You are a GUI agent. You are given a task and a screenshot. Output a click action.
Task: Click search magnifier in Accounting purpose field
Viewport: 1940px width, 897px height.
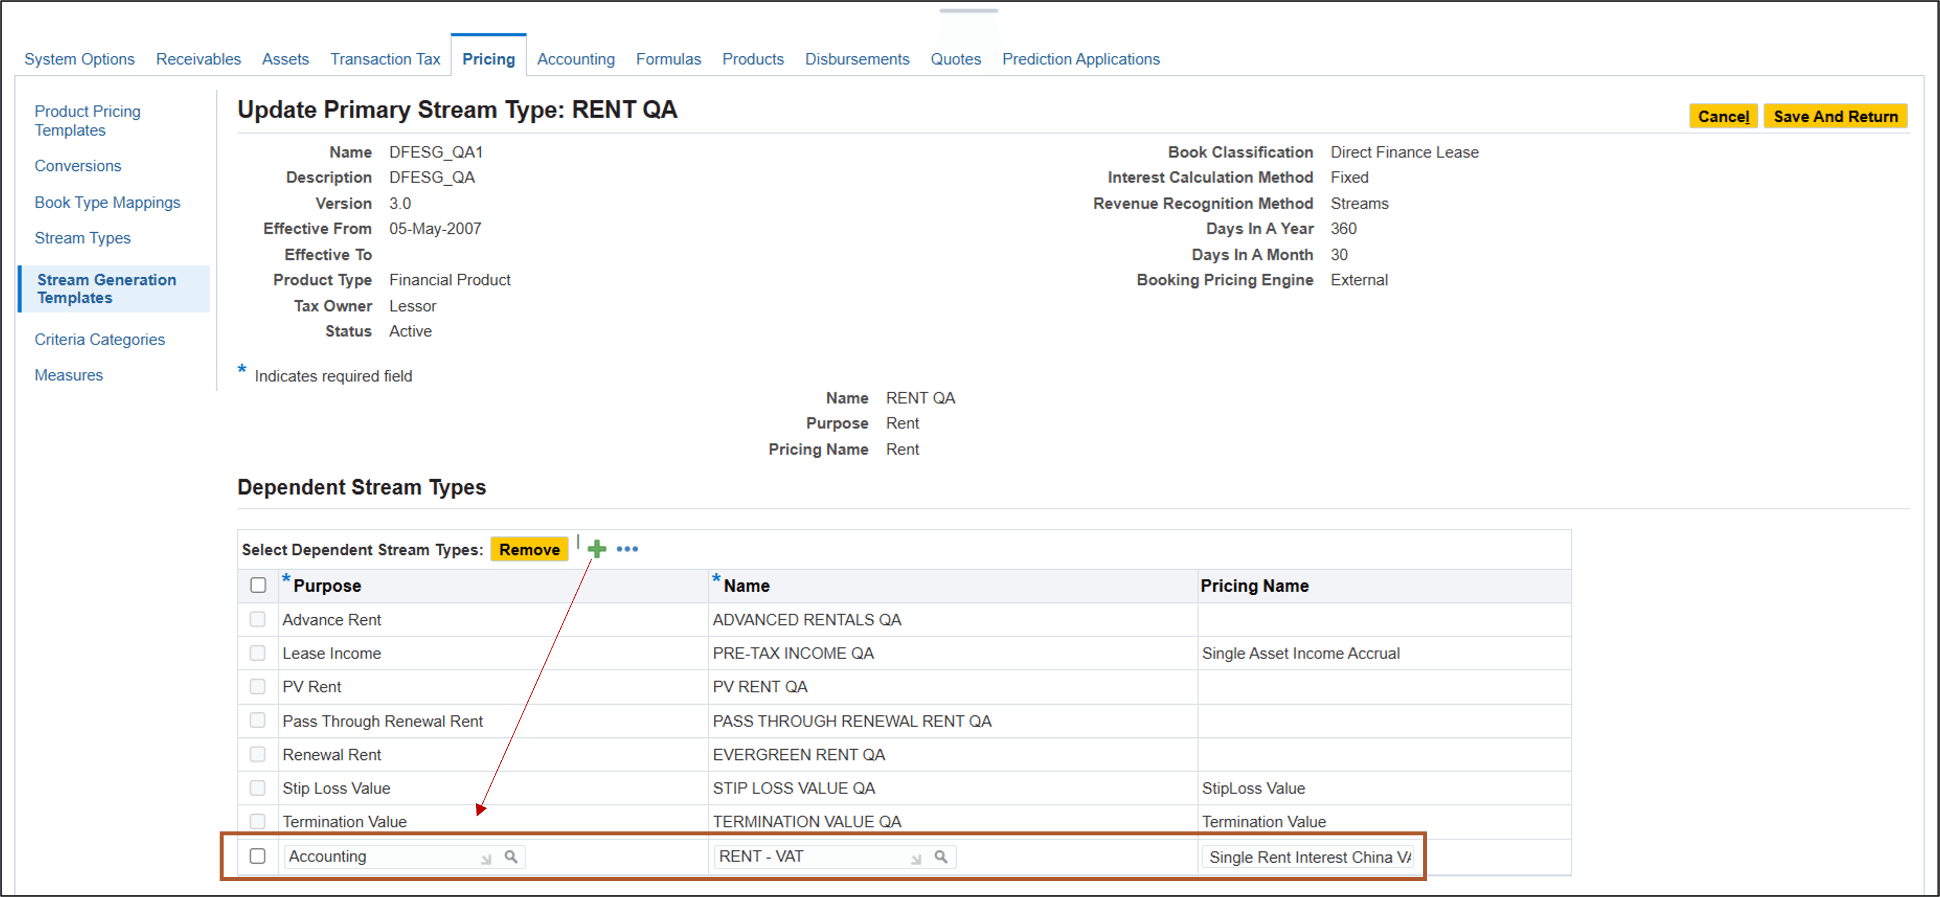pos(511,857)
